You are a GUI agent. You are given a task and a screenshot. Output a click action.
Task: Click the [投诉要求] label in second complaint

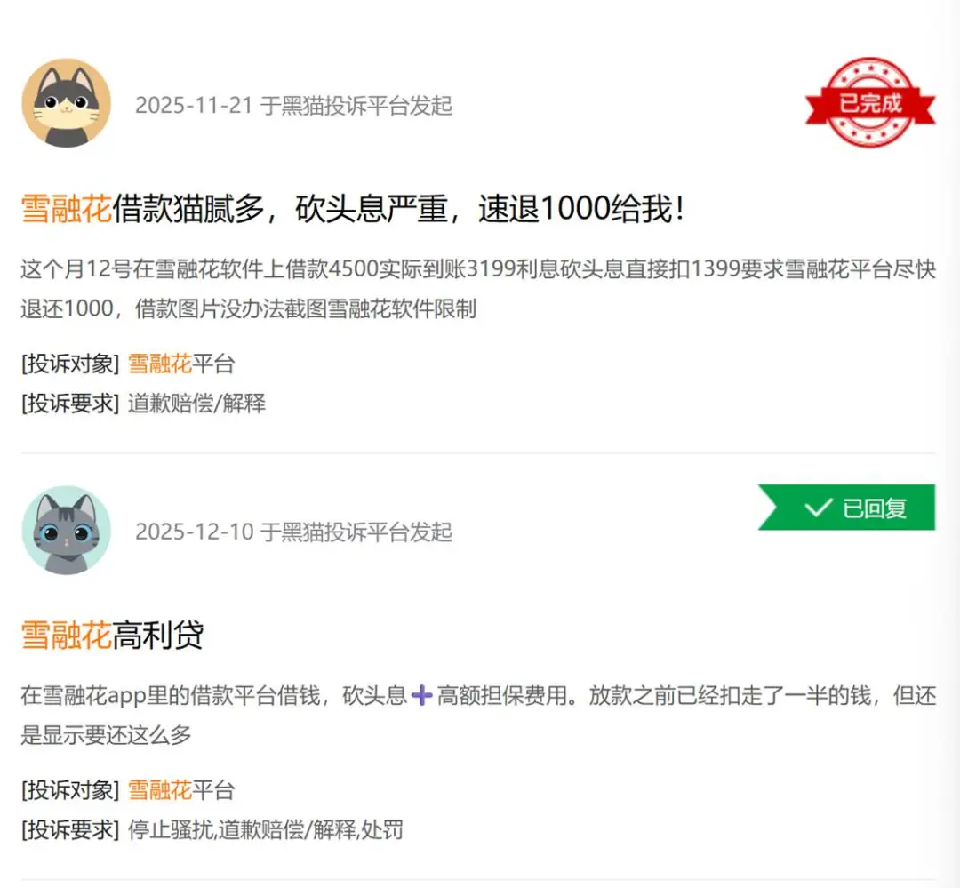pos(70,830)
